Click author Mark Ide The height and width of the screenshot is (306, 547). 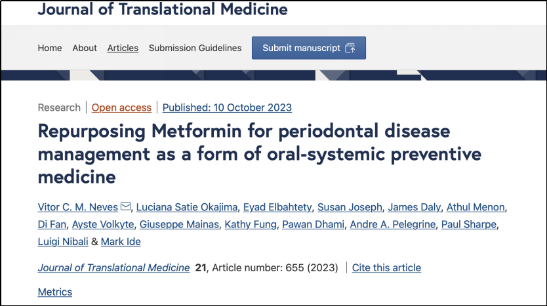pyautogui.click(x=121, y=242)
